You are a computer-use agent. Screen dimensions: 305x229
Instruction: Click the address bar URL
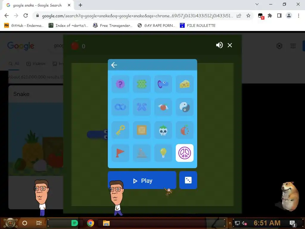(x=137, y=16)
